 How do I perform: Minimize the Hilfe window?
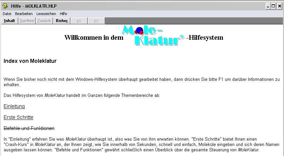click(268, 6)
